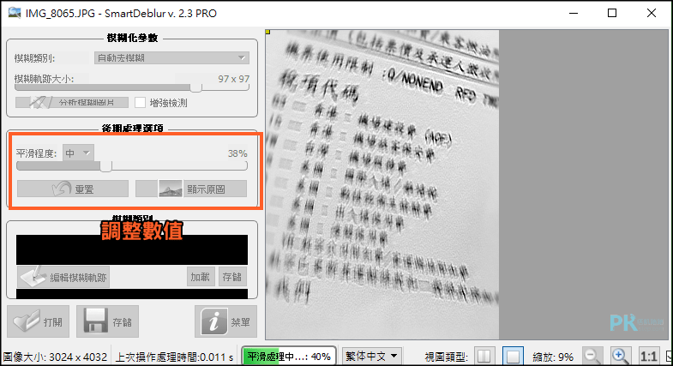This screenshot has height=366, width=673.
Task: Zoom out with the minus magnifier
Action: 592,356
